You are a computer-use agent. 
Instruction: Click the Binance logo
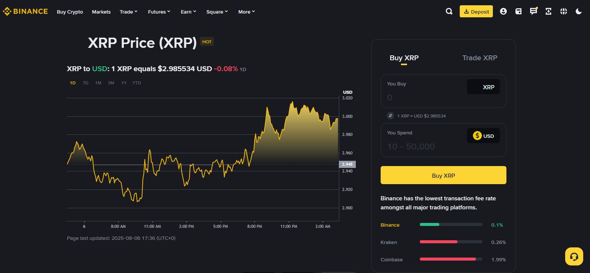[25, 11]
